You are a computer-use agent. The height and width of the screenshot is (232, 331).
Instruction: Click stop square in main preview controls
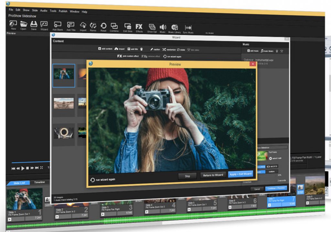pos(27,168)
